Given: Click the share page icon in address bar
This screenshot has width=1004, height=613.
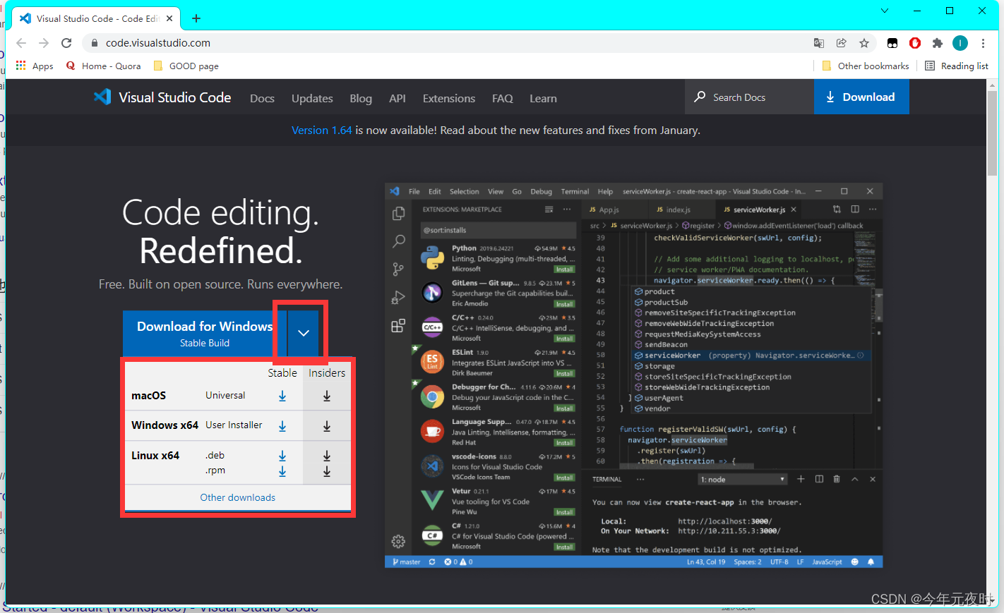Looking at the screenshot, I should coord(842,43).
